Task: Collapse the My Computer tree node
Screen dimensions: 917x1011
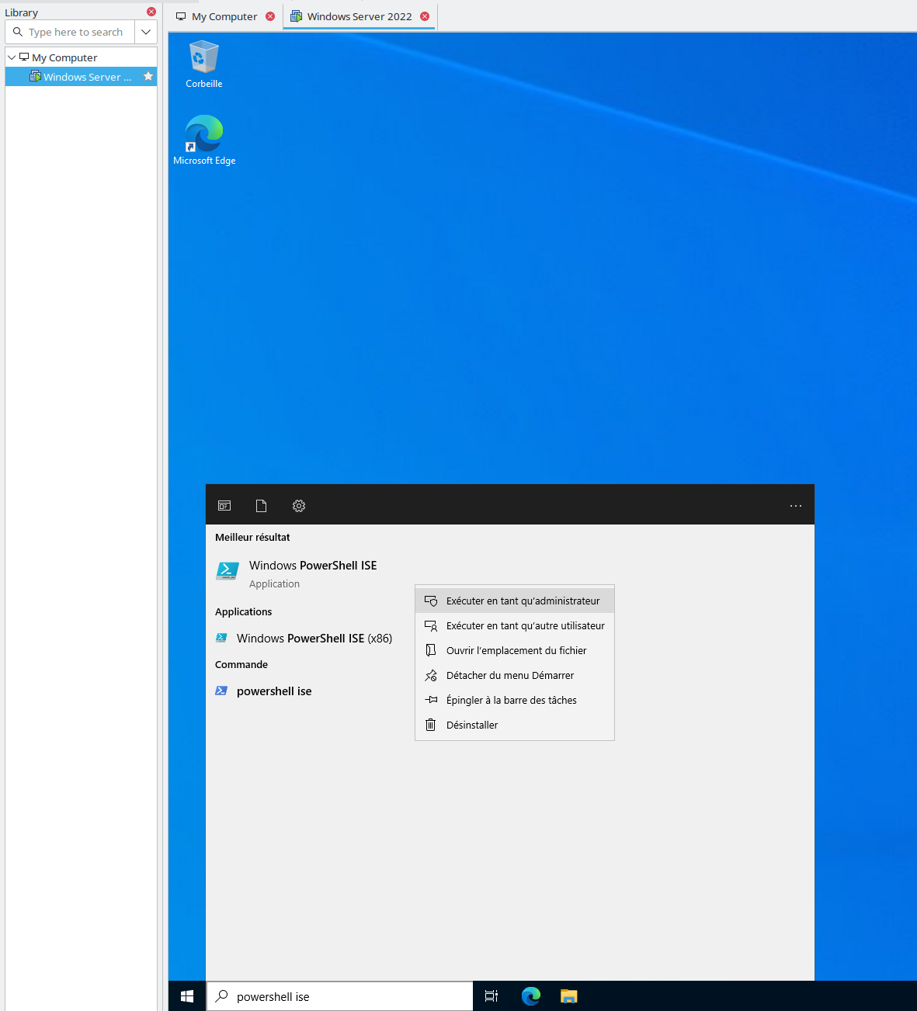Action: 11,57
